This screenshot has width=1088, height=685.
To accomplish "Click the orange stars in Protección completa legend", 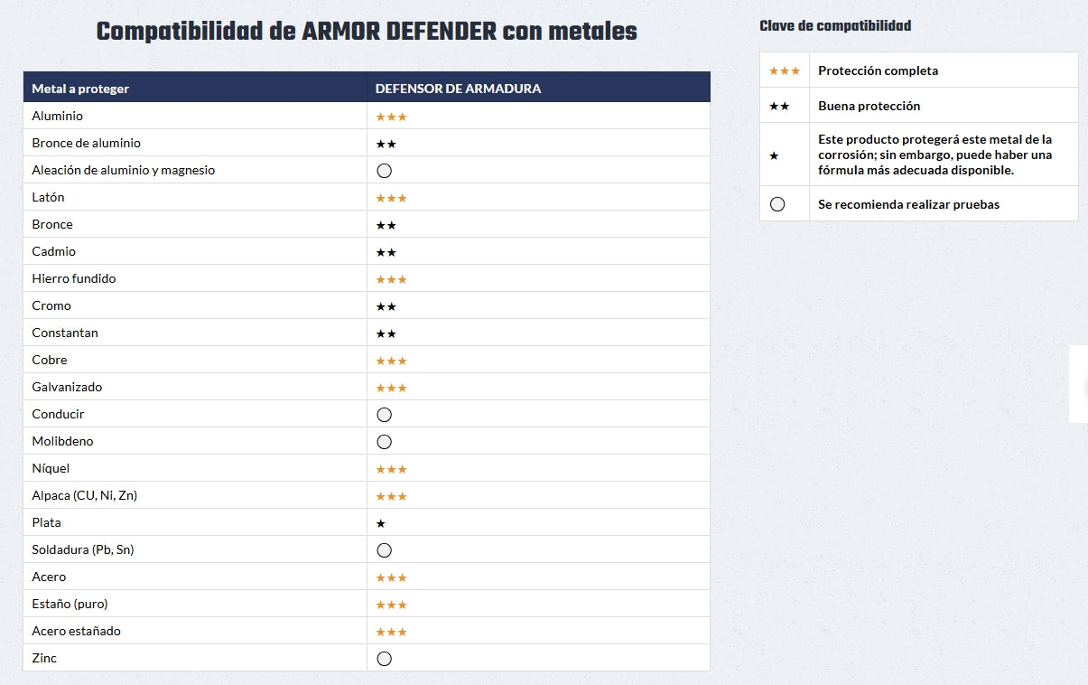I will [x=784, y=70].
